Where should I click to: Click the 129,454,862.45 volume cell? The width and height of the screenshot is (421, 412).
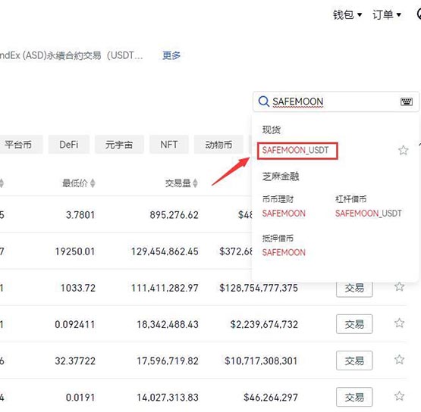point(165,251)
